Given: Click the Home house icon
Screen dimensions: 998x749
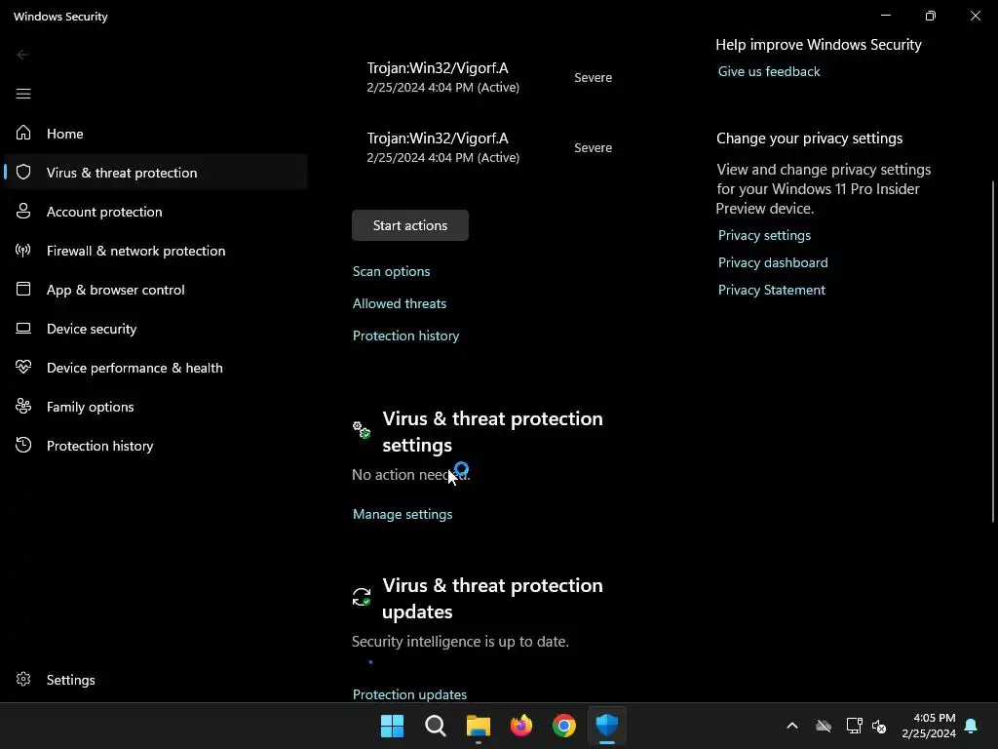Looking at the screenshot, I should click(x=23, y=133).
